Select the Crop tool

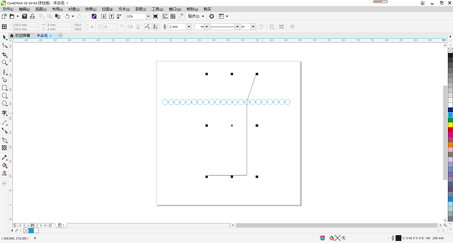point(5,54)
